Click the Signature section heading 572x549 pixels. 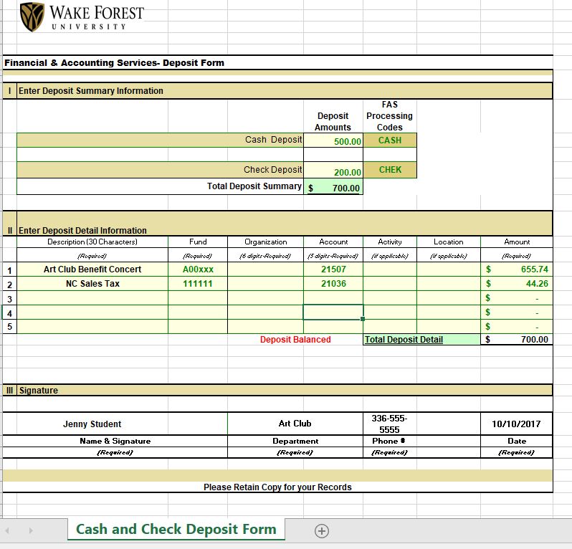[38, 391]
